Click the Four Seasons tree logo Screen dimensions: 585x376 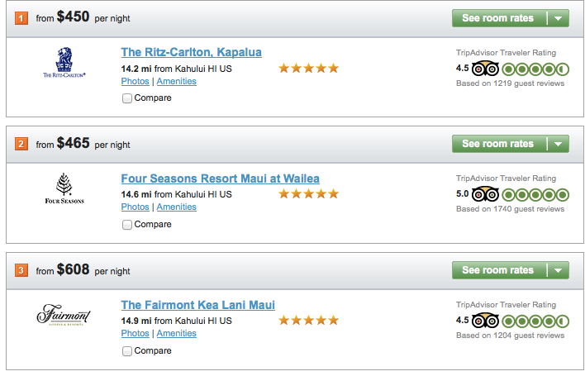64,188
